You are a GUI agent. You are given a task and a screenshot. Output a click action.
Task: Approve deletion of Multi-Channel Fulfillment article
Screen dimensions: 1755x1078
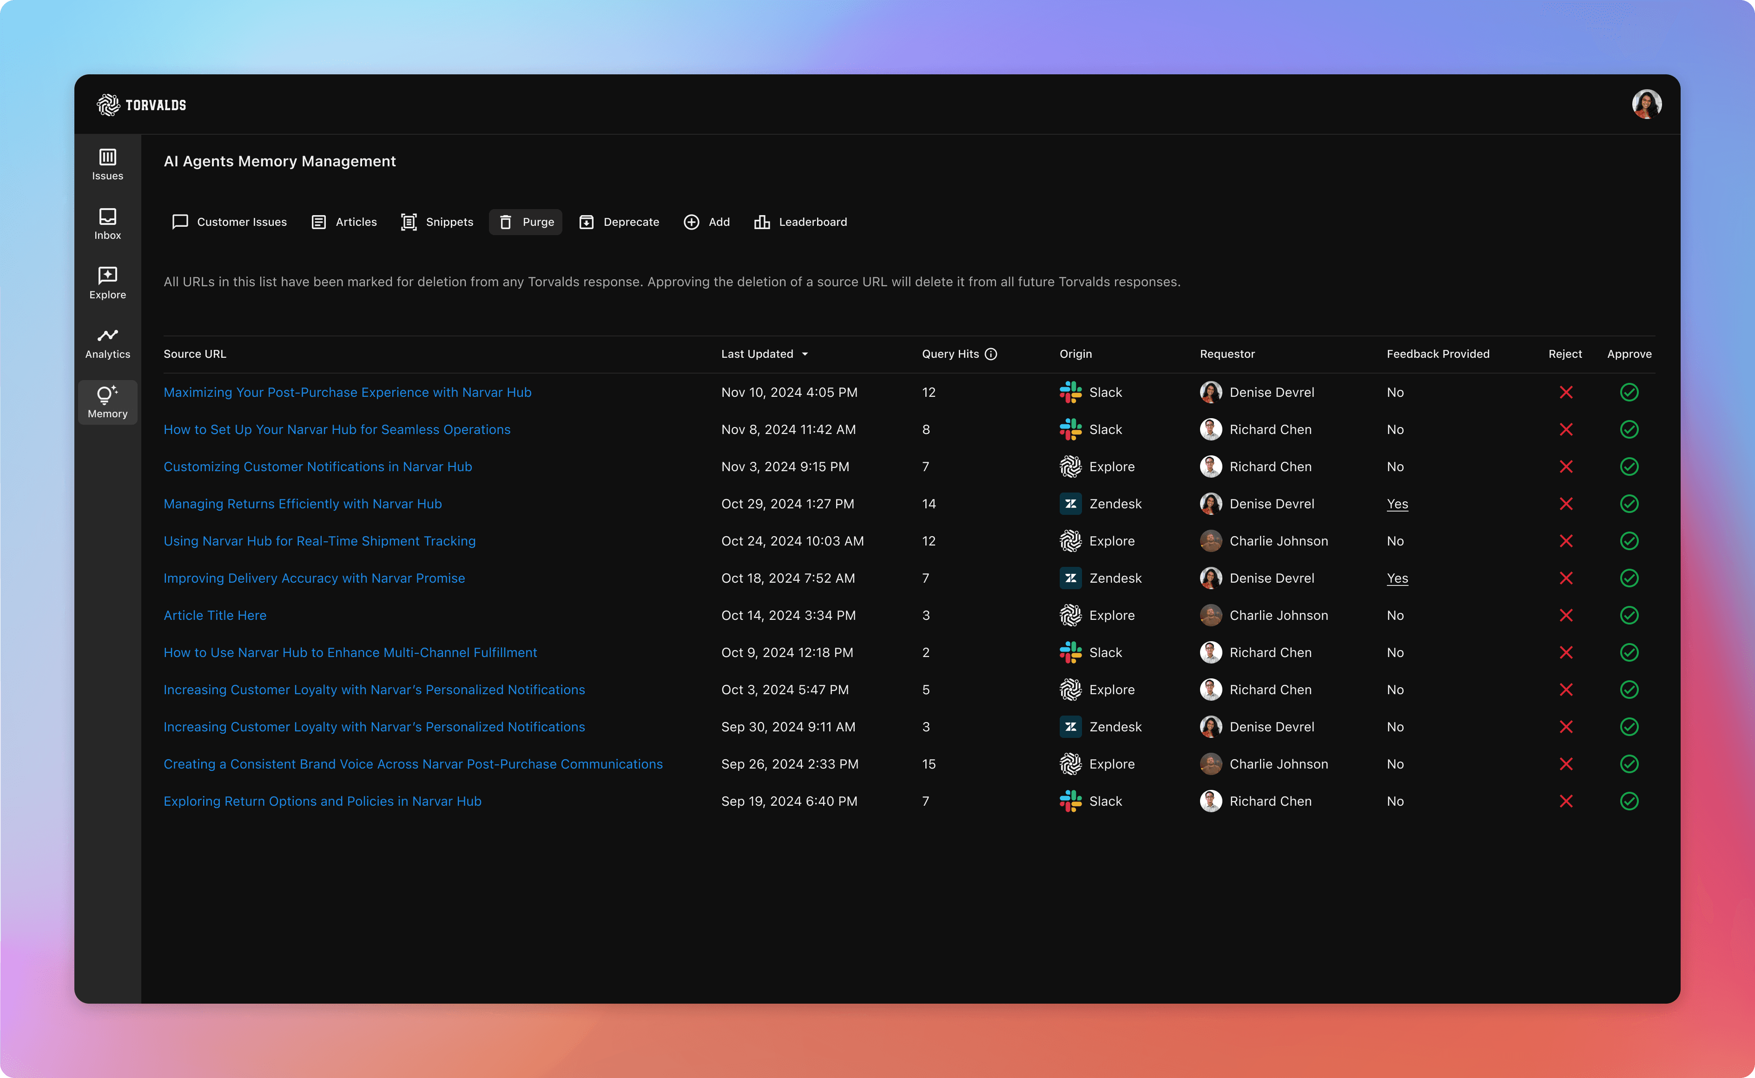point(1630,652)
